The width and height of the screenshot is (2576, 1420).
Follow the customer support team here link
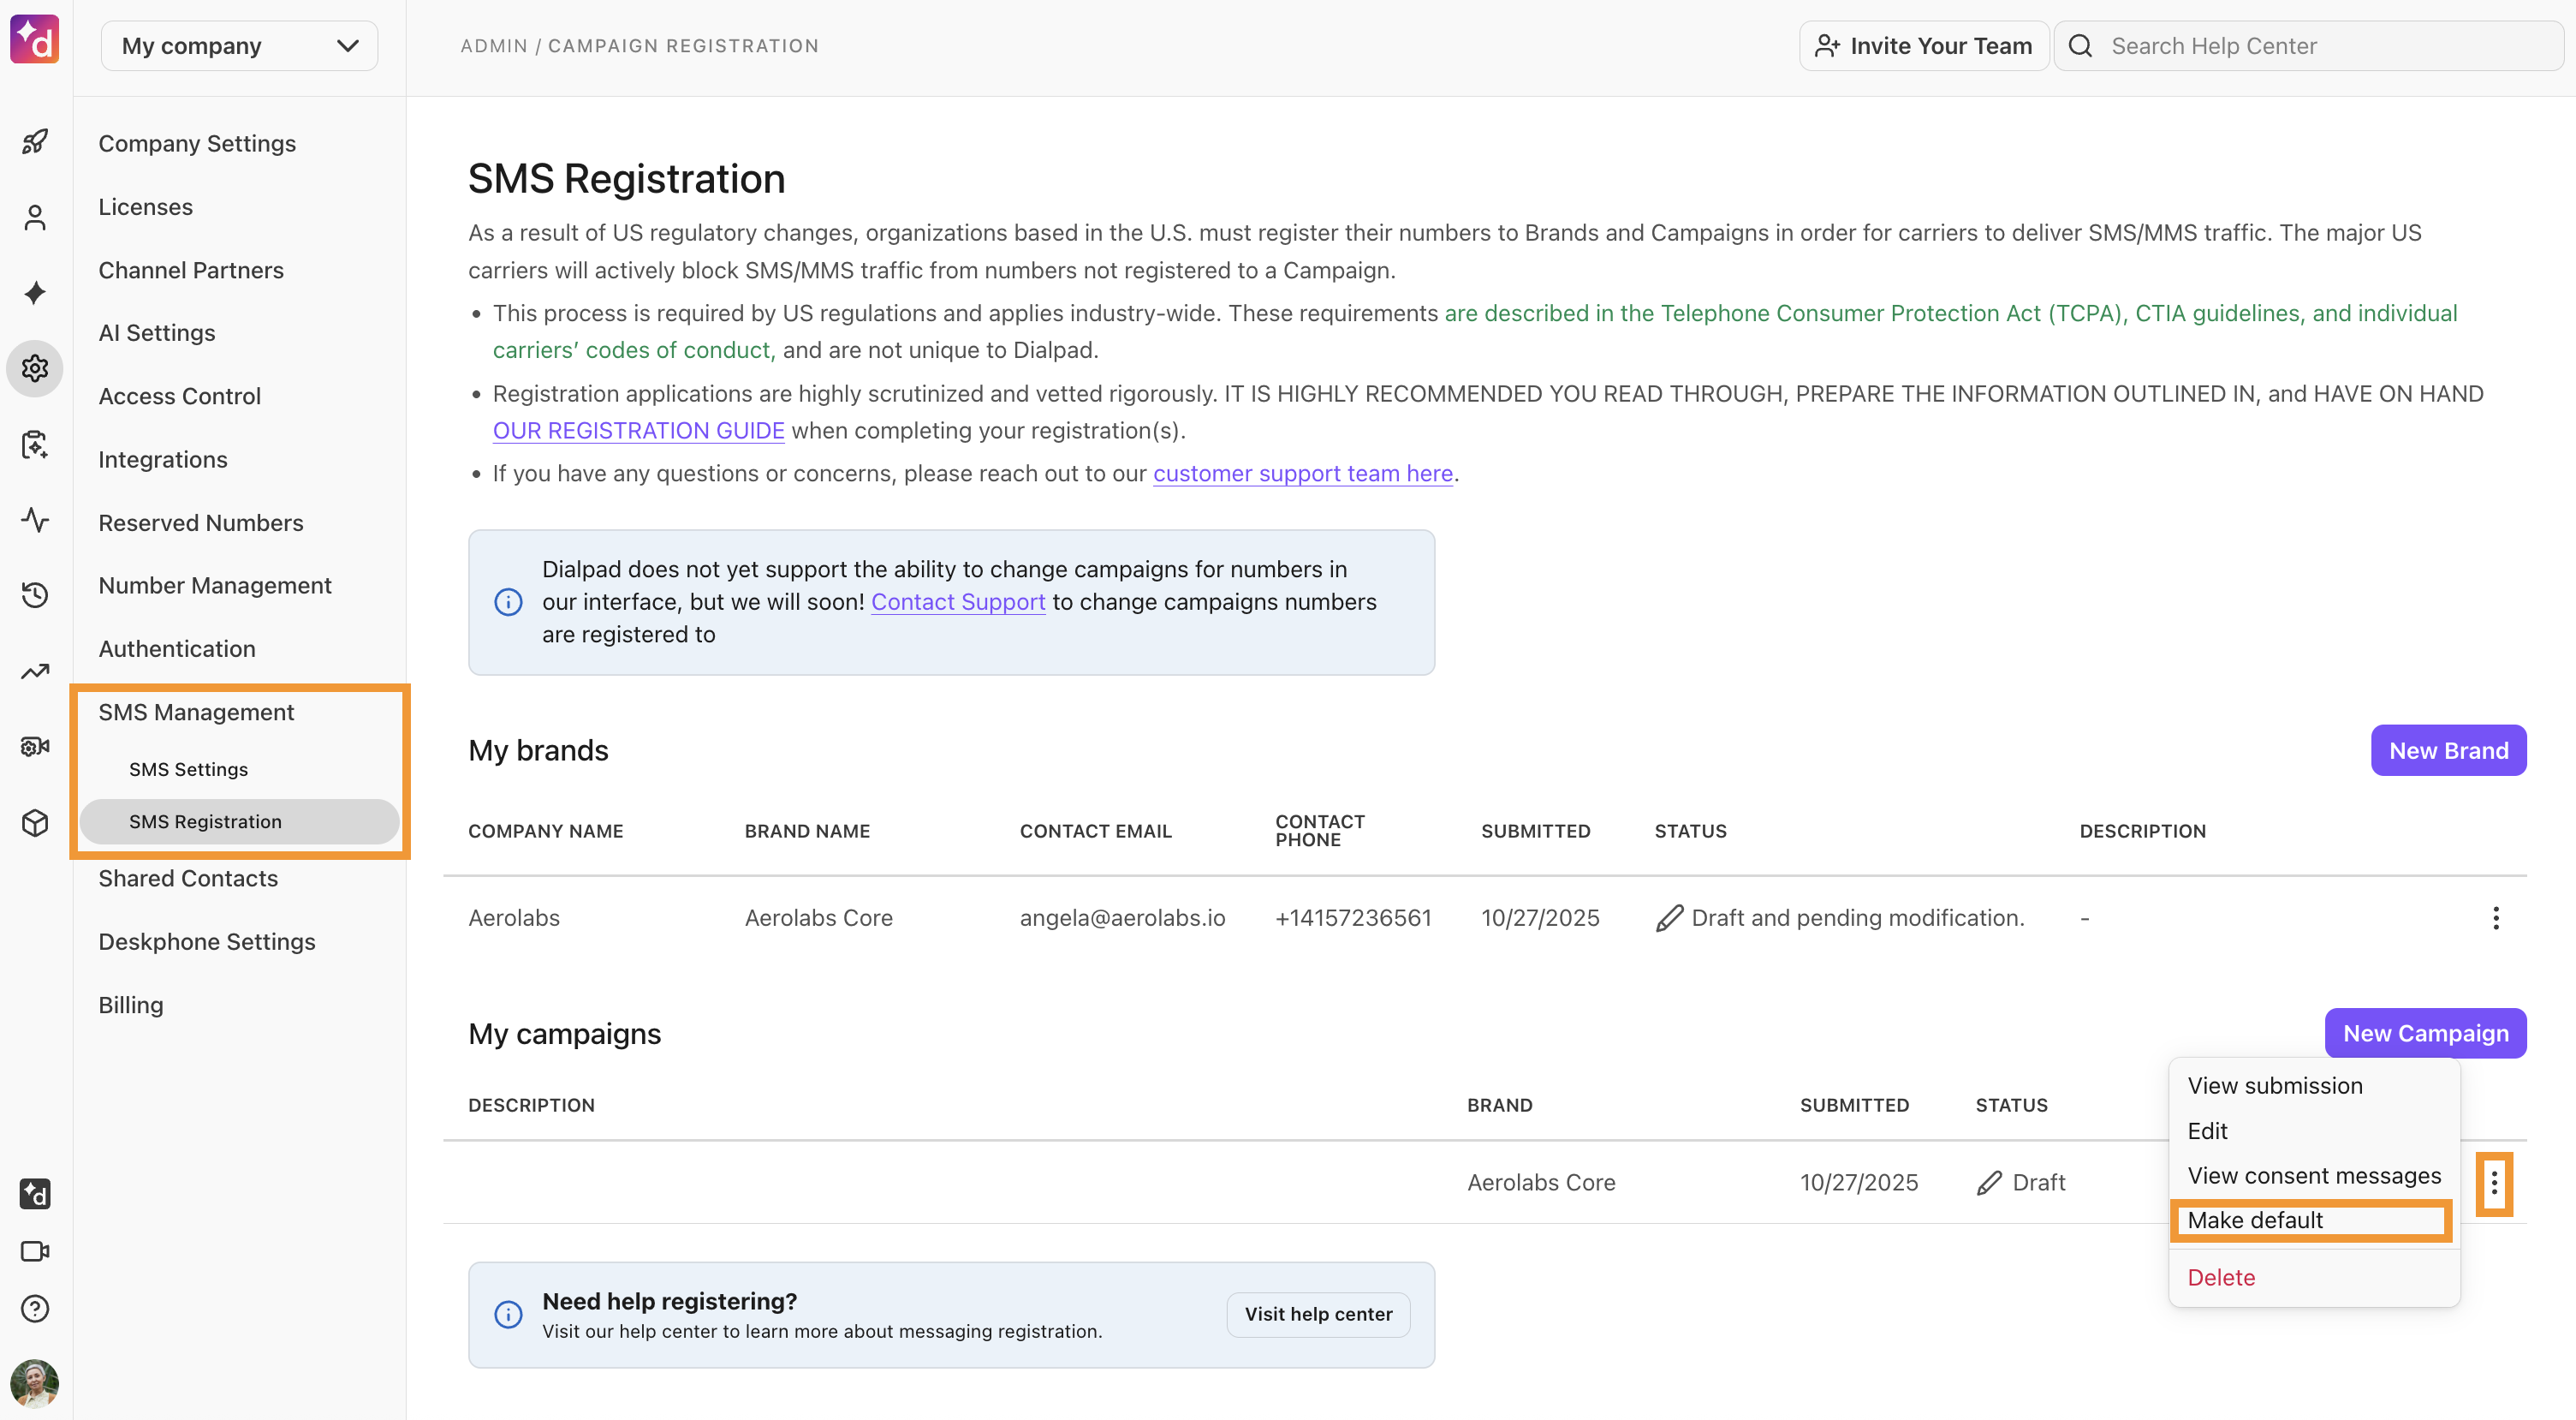pyautogui.click(x=1303, y=474)
